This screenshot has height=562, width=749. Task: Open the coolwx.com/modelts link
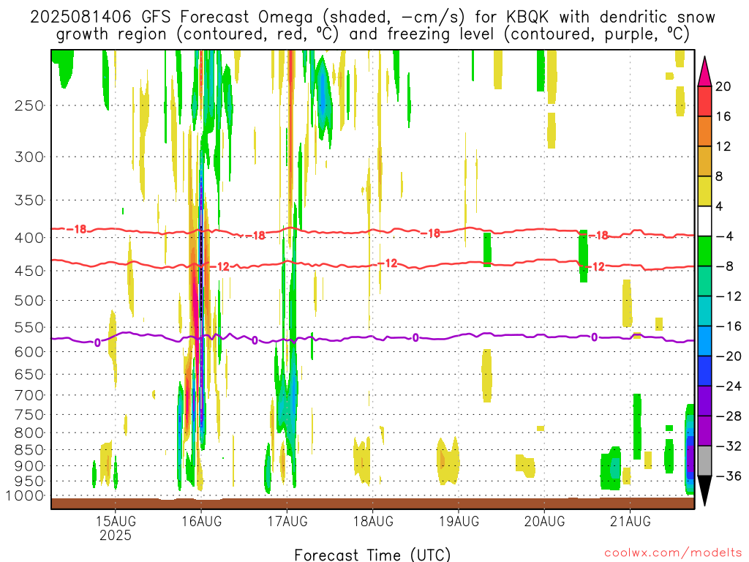tap(674, 553)
